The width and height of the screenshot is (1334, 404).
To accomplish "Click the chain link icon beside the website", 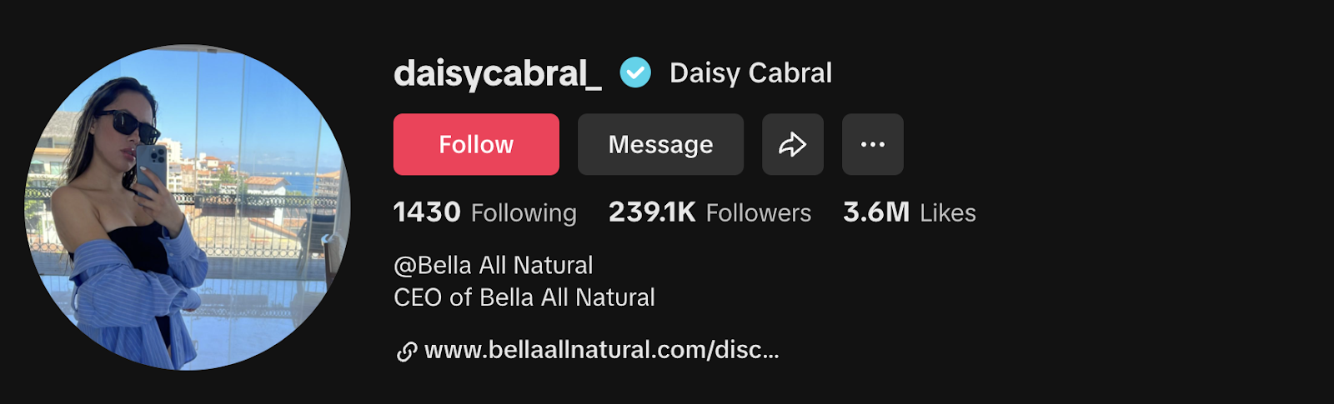I will (406, 352).
